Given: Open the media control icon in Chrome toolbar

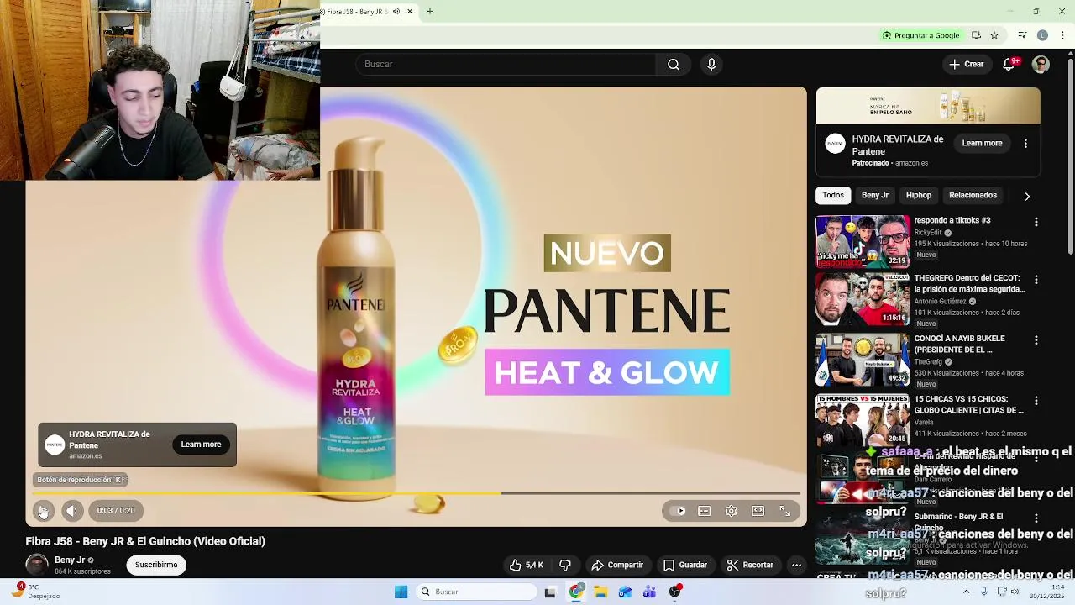Looking at the screenshot, I should (1022, 35).
